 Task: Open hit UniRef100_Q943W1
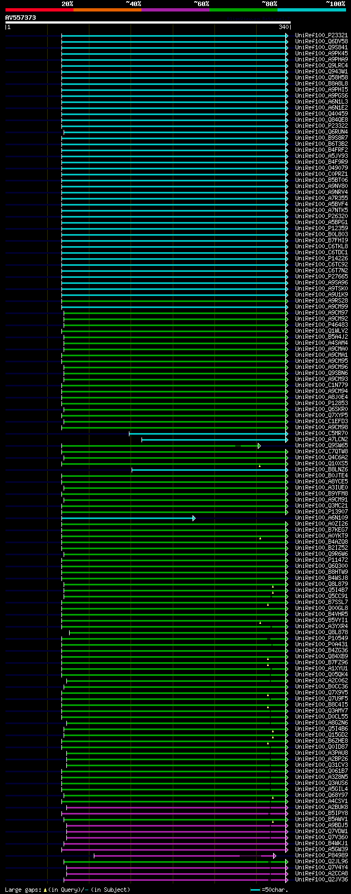pyautogui.click(x=321, y=72)
